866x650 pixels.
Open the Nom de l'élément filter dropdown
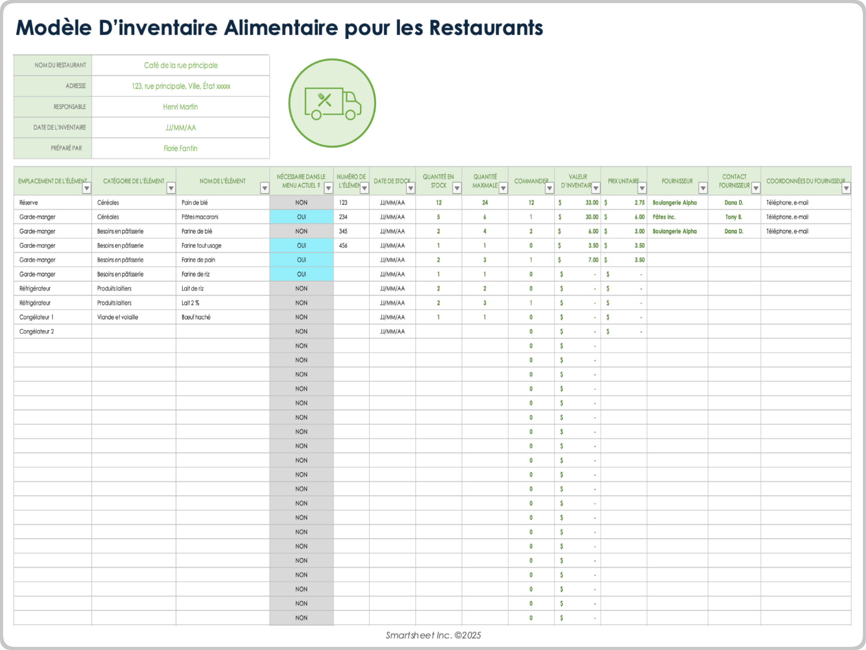pyautogui.click(x=265, y=188)
